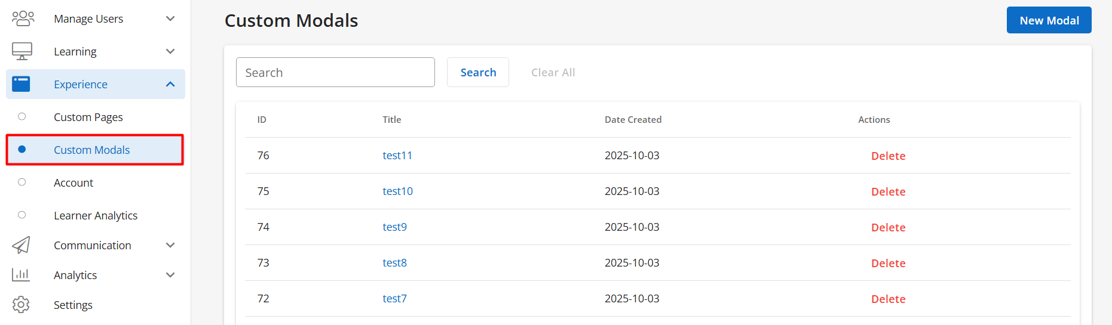Expand the Manage Users chevron
Screen dimensions: 1112x325
170,18
